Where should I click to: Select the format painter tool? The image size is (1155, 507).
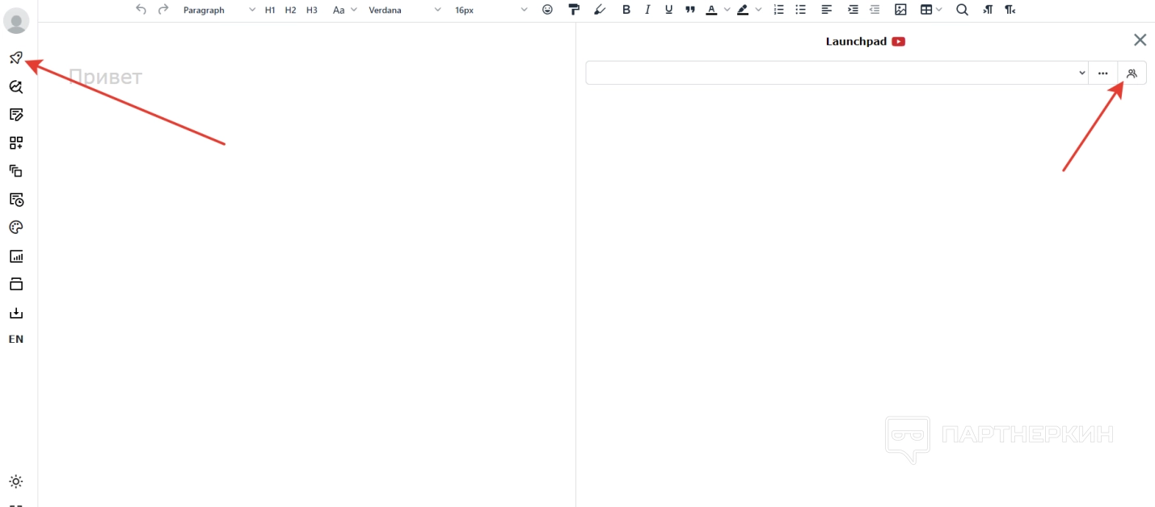point(574,10)
